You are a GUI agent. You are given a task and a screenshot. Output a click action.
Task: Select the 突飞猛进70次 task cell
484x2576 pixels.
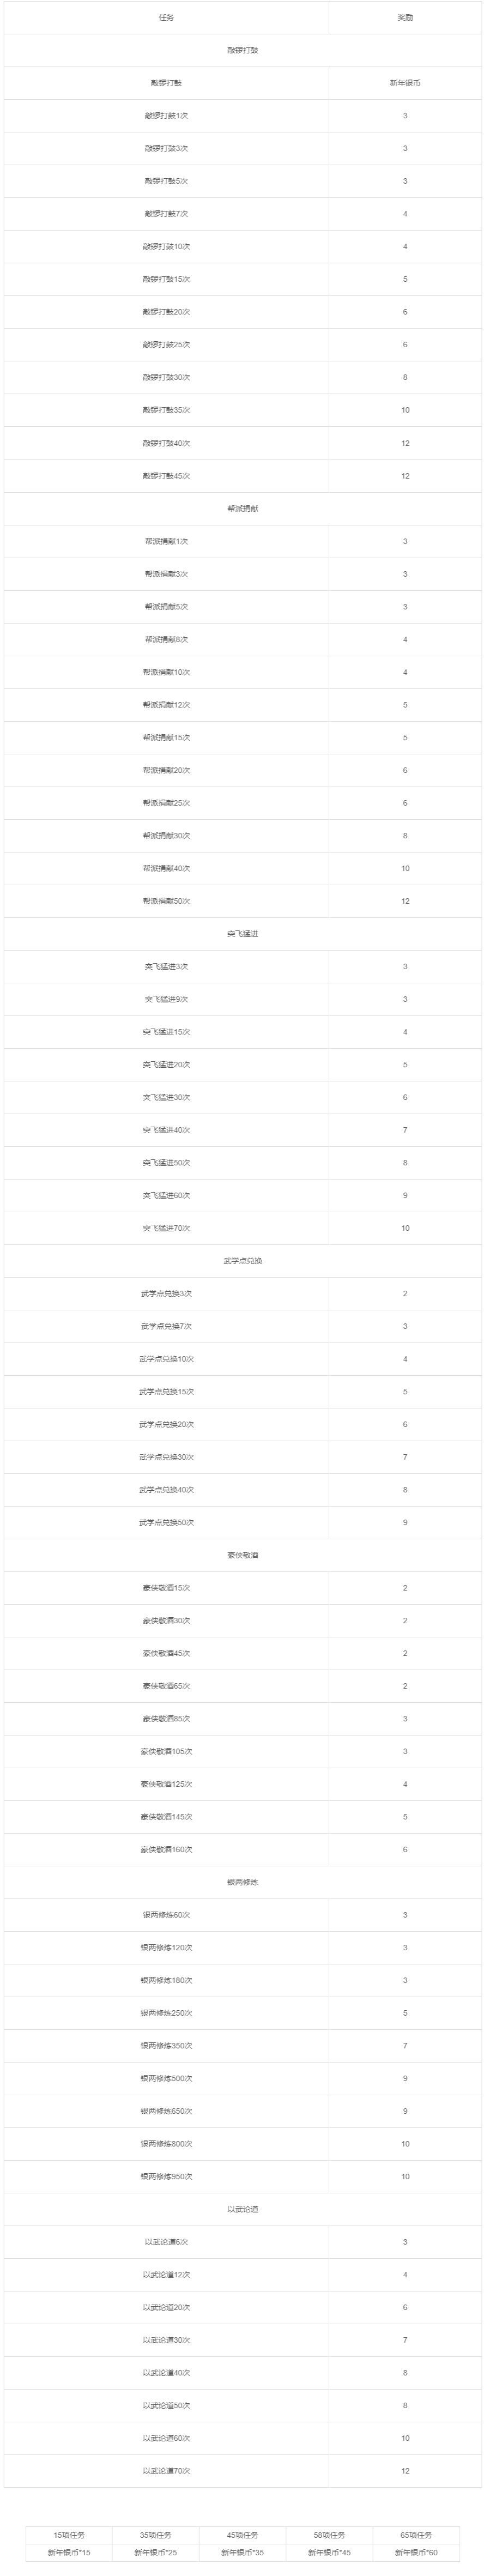[x=166, y=1228]
